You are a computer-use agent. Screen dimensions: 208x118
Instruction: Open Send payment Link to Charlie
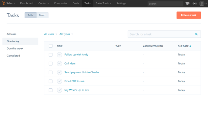point(81,72)
